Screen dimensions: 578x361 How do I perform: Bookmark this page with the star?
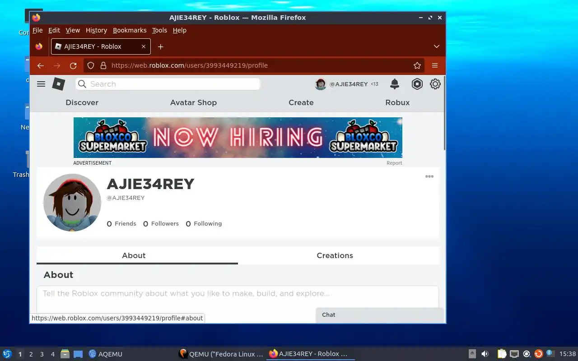click(x=417, y=65)
